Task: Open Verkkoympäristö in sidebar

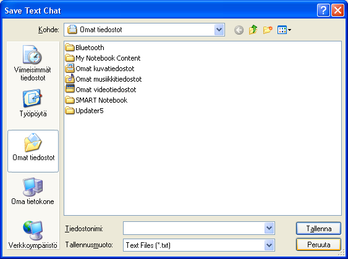Action: 33,235
